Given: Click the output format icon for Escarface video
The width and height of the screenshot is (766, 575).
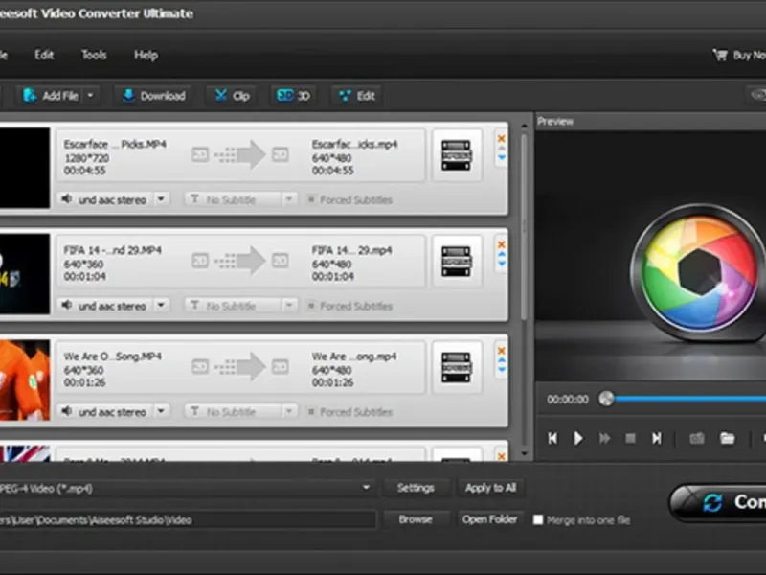Looking at the screenshot, I should (x=456, y=155).
